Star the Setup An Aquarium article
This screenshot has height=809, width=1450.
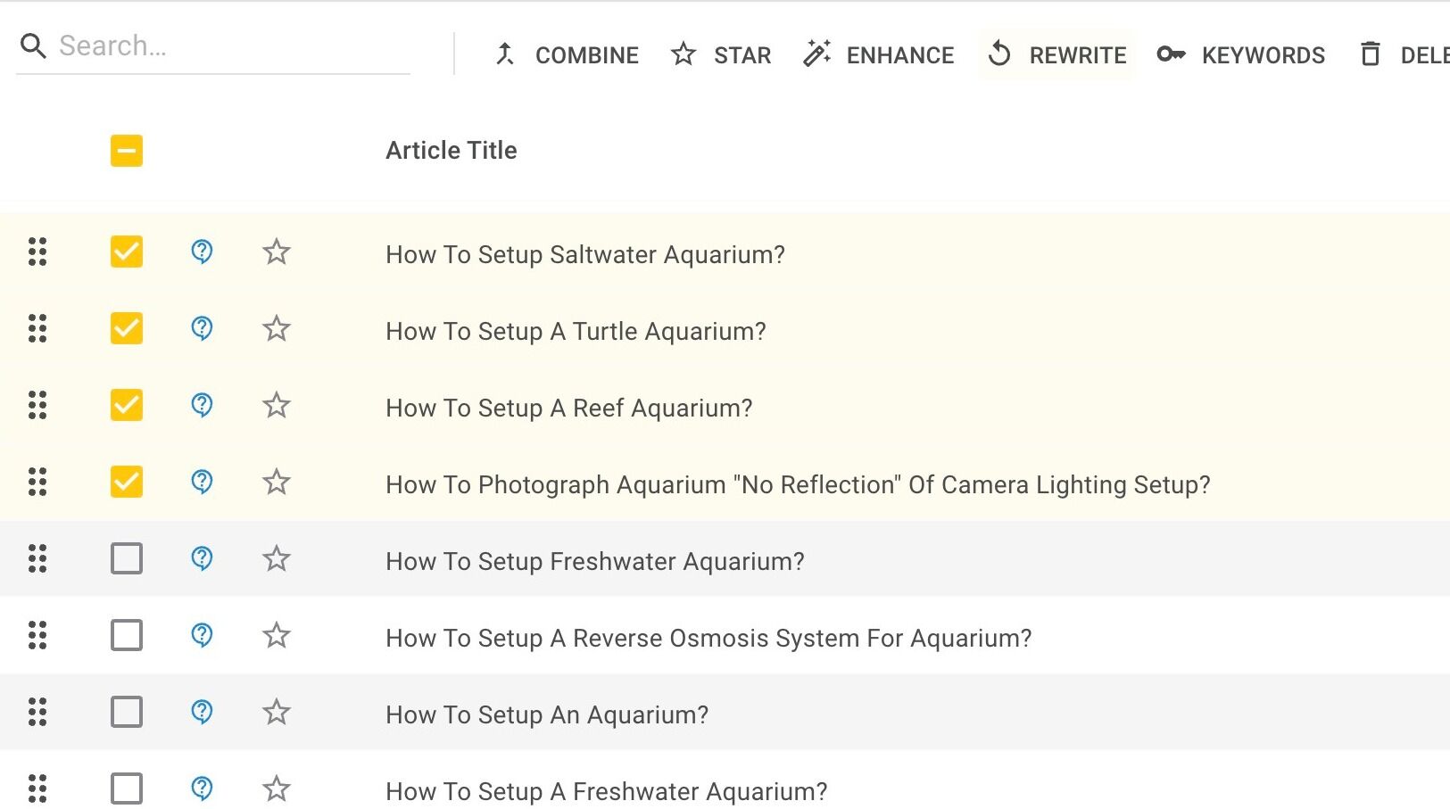click(277, 712)
